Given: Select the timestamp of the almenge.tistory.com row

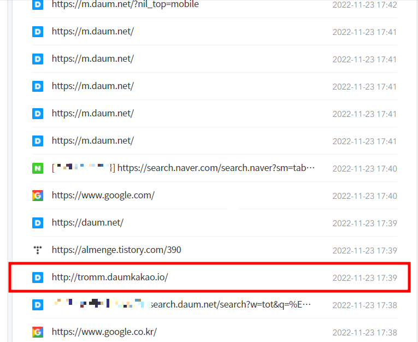Looking at the screenshot, I should (x=364, y=251).
